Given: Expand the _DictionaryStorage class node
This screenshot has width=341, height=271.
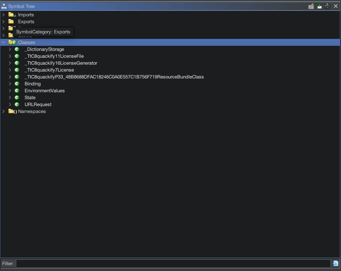Looking at the screenshot, I should pos(10,49).
